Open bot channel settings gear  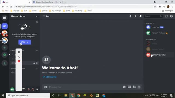coord(37,63)
